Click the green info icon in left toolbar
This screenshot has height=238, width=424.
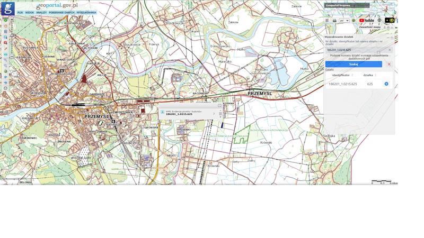point(5,20)
